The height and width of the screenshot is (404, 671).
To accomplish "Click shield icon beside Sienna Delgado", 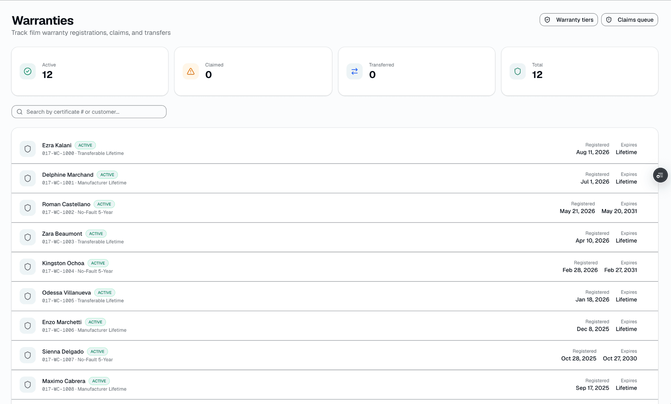I will pos(28,355).
